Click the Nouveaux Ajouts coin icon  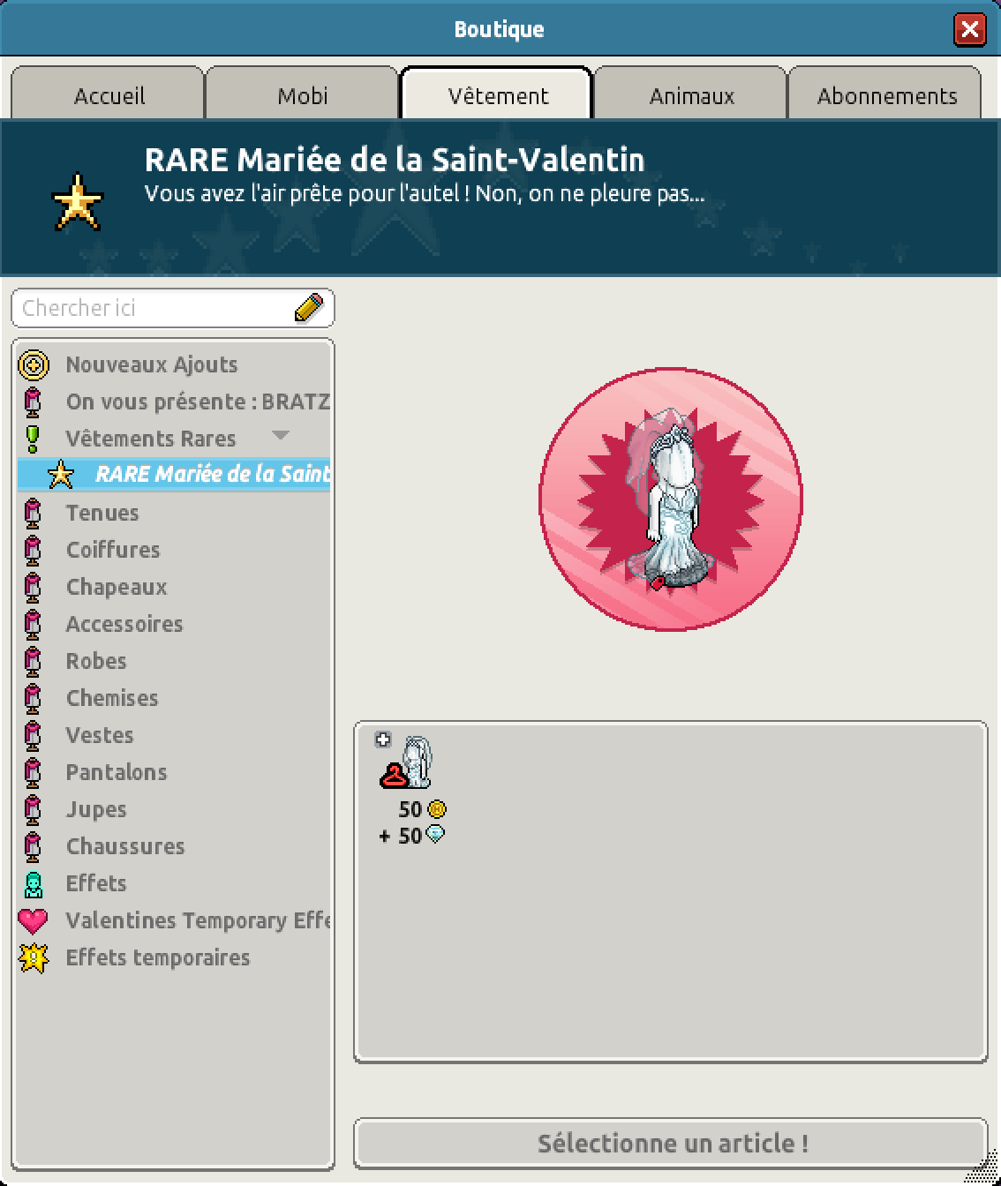(34, 364)
